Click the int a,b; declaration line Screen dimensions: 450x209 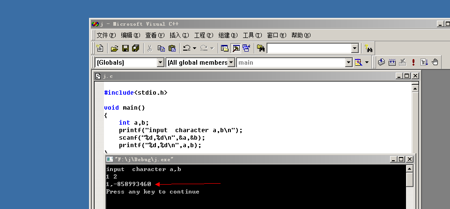(x=134, y=123)
